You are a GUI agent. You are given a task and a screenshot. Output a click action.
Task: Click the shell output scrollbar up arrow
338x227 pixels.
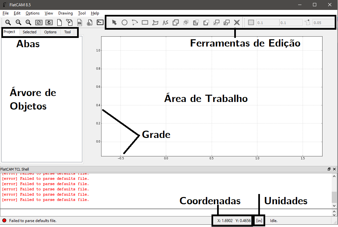[x=334, y=176]
